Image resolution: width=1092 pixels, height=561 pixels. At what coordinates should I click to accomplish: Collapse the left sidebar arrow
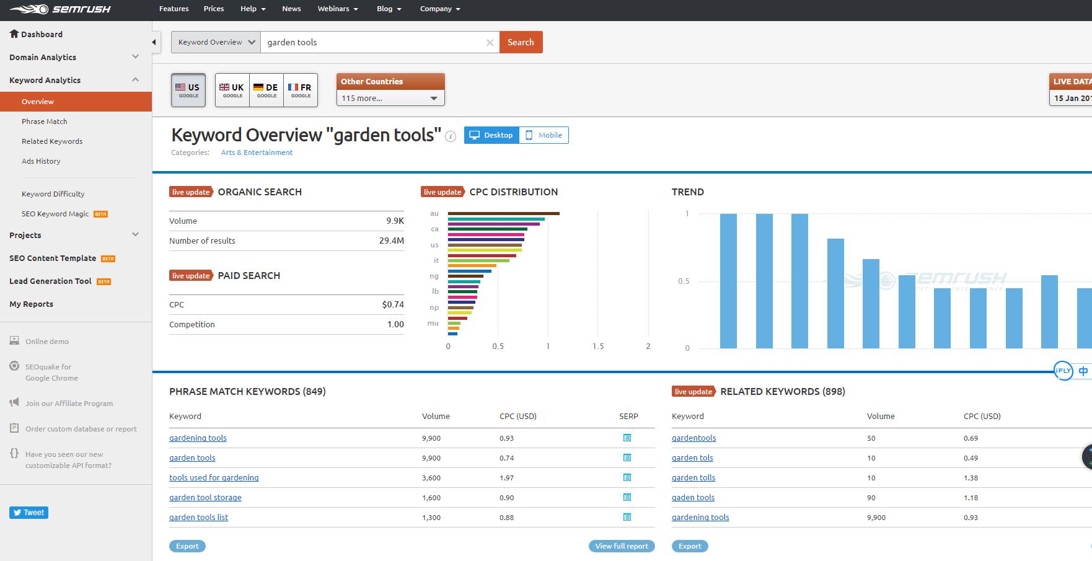[154, 42]
